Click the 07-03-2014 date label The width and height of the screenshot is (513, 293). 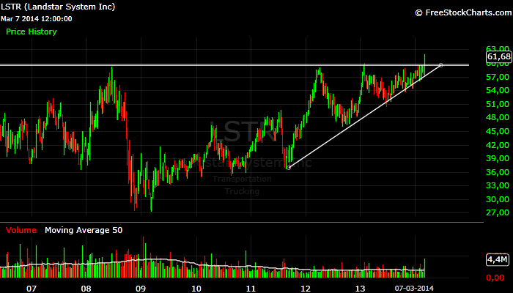click(414, 289)
